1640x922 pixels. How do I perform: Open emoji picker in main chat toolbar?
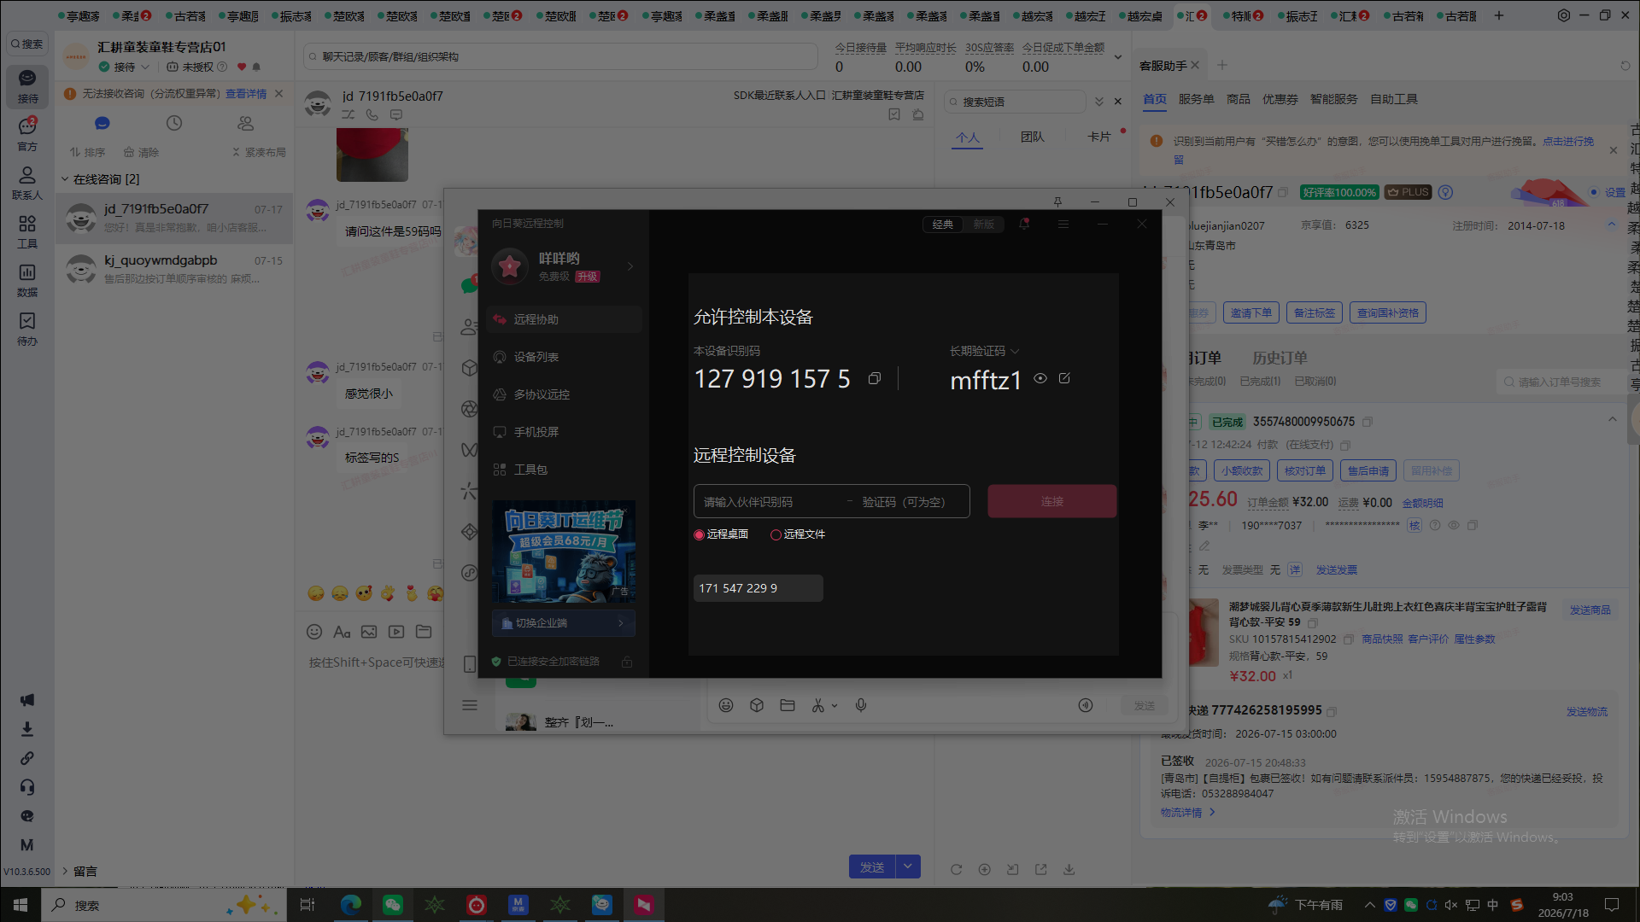[x=314, y=632]
